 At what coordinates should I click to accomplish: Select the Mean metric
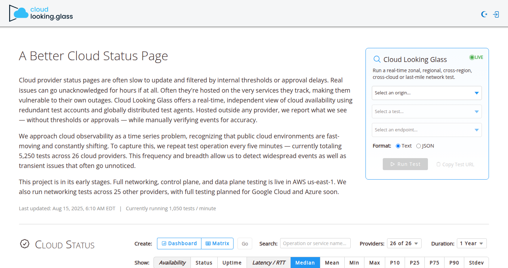332,263
